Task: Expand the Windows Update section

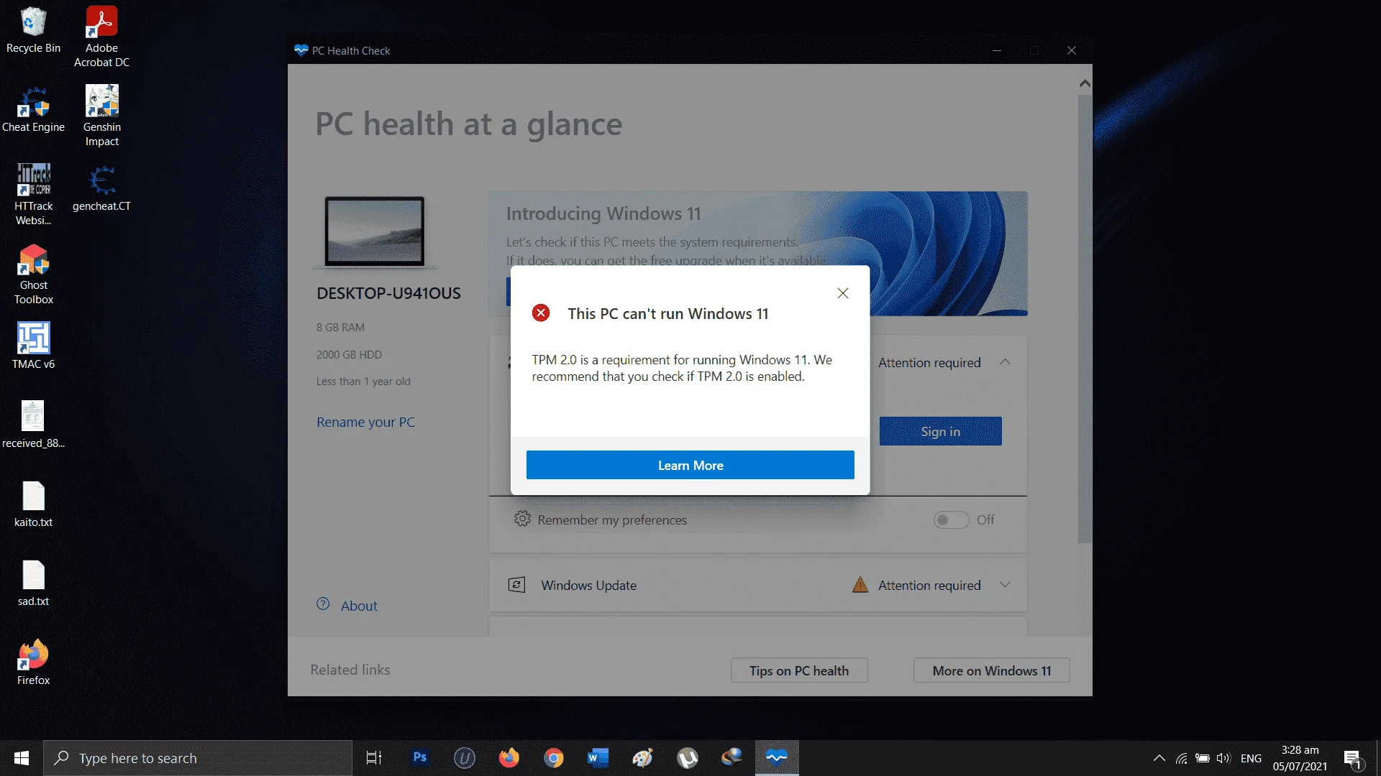Action: 1005,585
